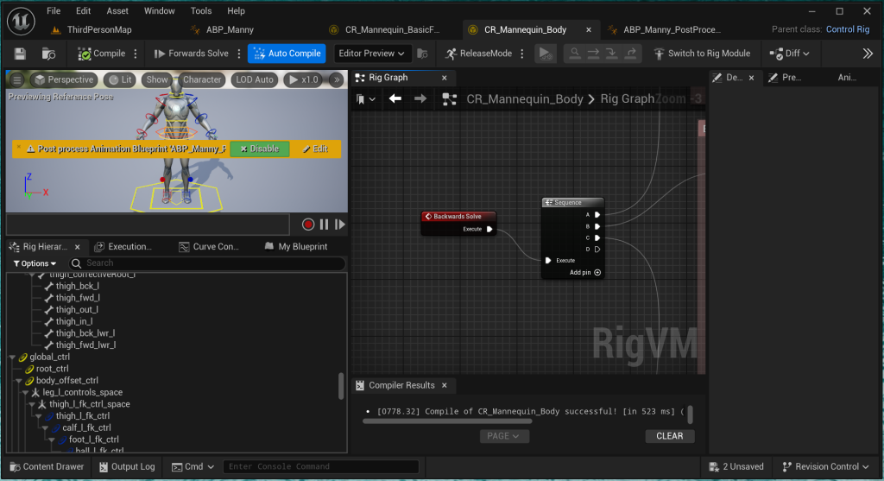This screenshot has width=884, height=481.
Task: Edit the post process Animation Blueprint
Action: click(315, 149)
